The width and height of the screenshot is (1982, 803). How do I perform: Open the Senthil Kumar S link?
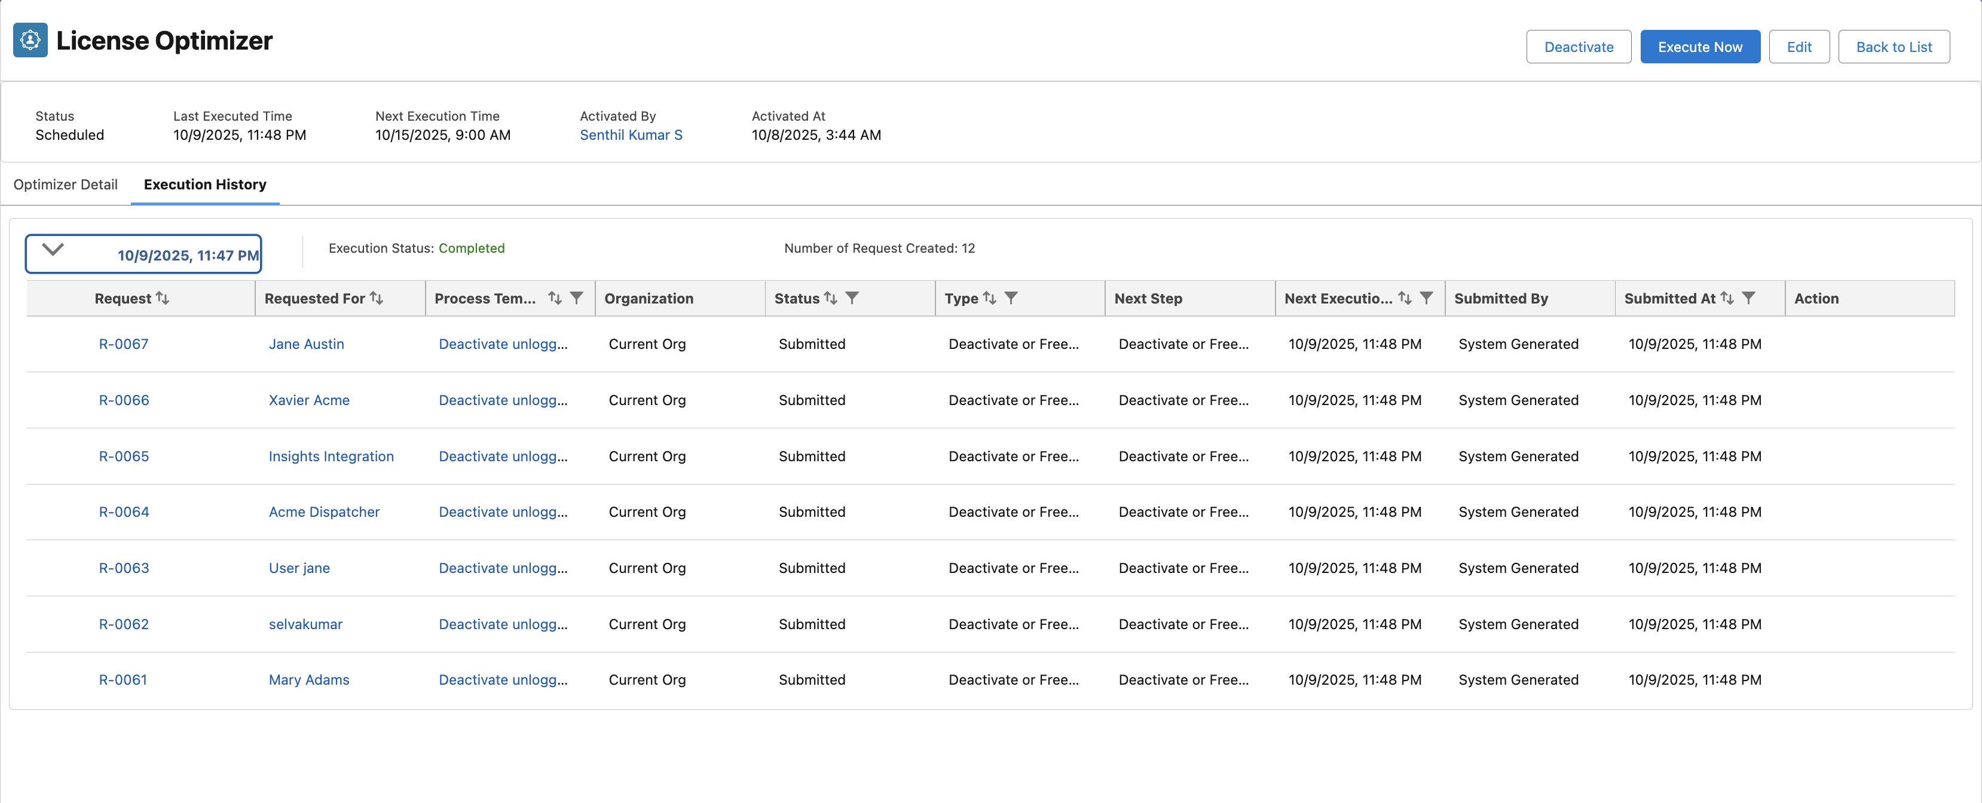tap(630, 136)
